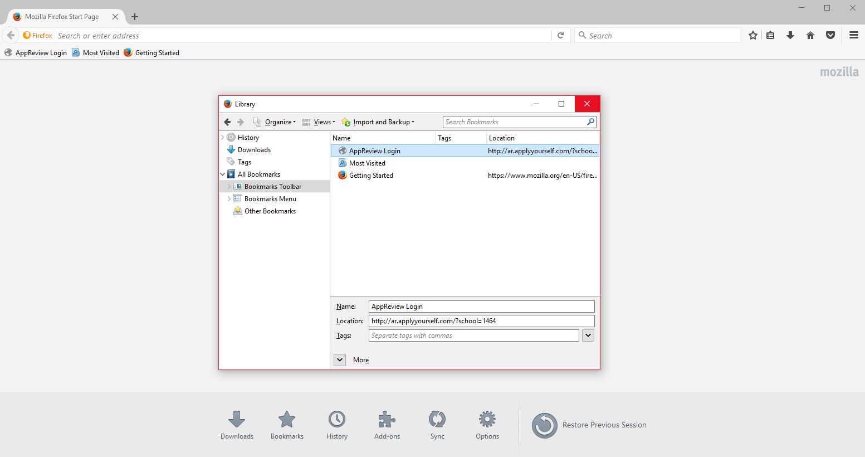This screenshot has height=457, width=865.
Task: Select Other Bookmarks in sidebar
Action: coord(270,211)
